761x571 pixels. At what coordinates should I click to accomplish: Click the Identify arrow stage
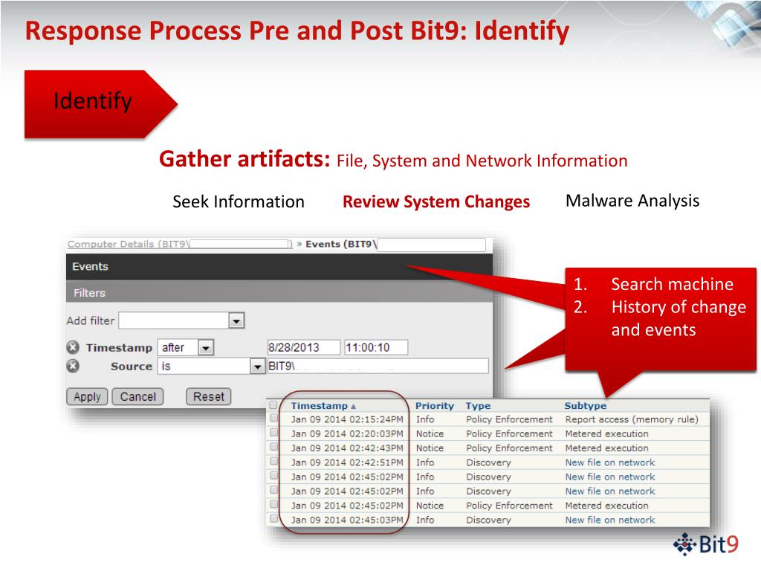100,104
